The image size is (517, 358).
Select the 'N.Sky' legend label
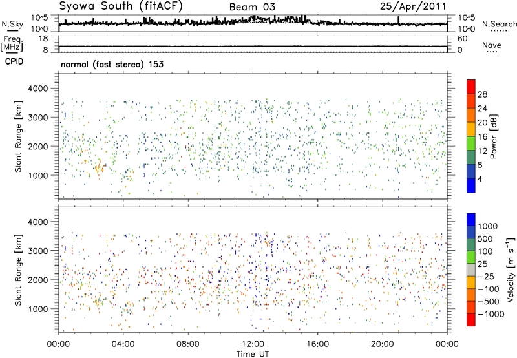pos(12,24)
